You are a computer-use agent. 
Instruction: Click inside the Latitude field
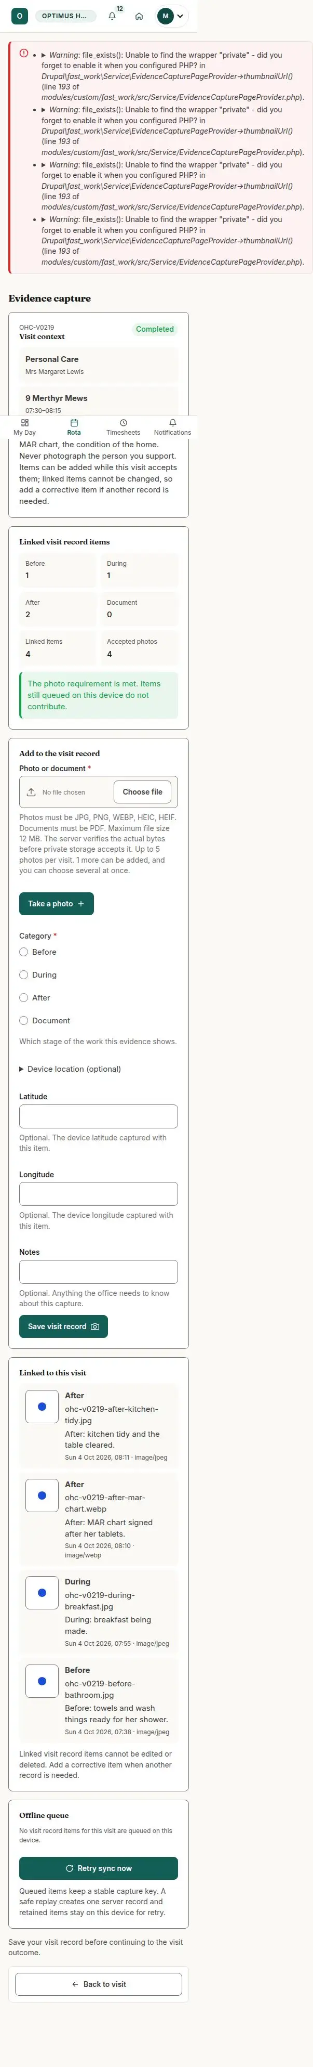(x=99, y=1116)
